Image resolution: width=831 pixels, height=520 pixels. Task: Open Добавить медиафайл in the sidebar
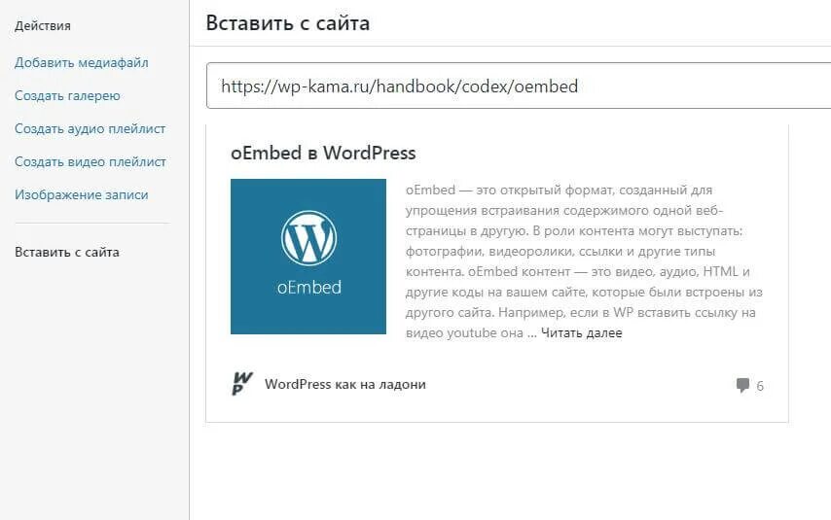point(81,62)
